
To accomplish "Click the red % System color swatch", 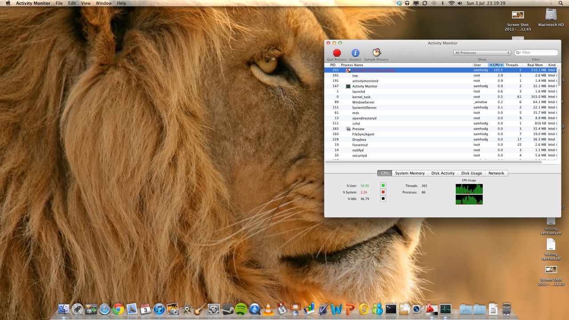I will [383, 192].
